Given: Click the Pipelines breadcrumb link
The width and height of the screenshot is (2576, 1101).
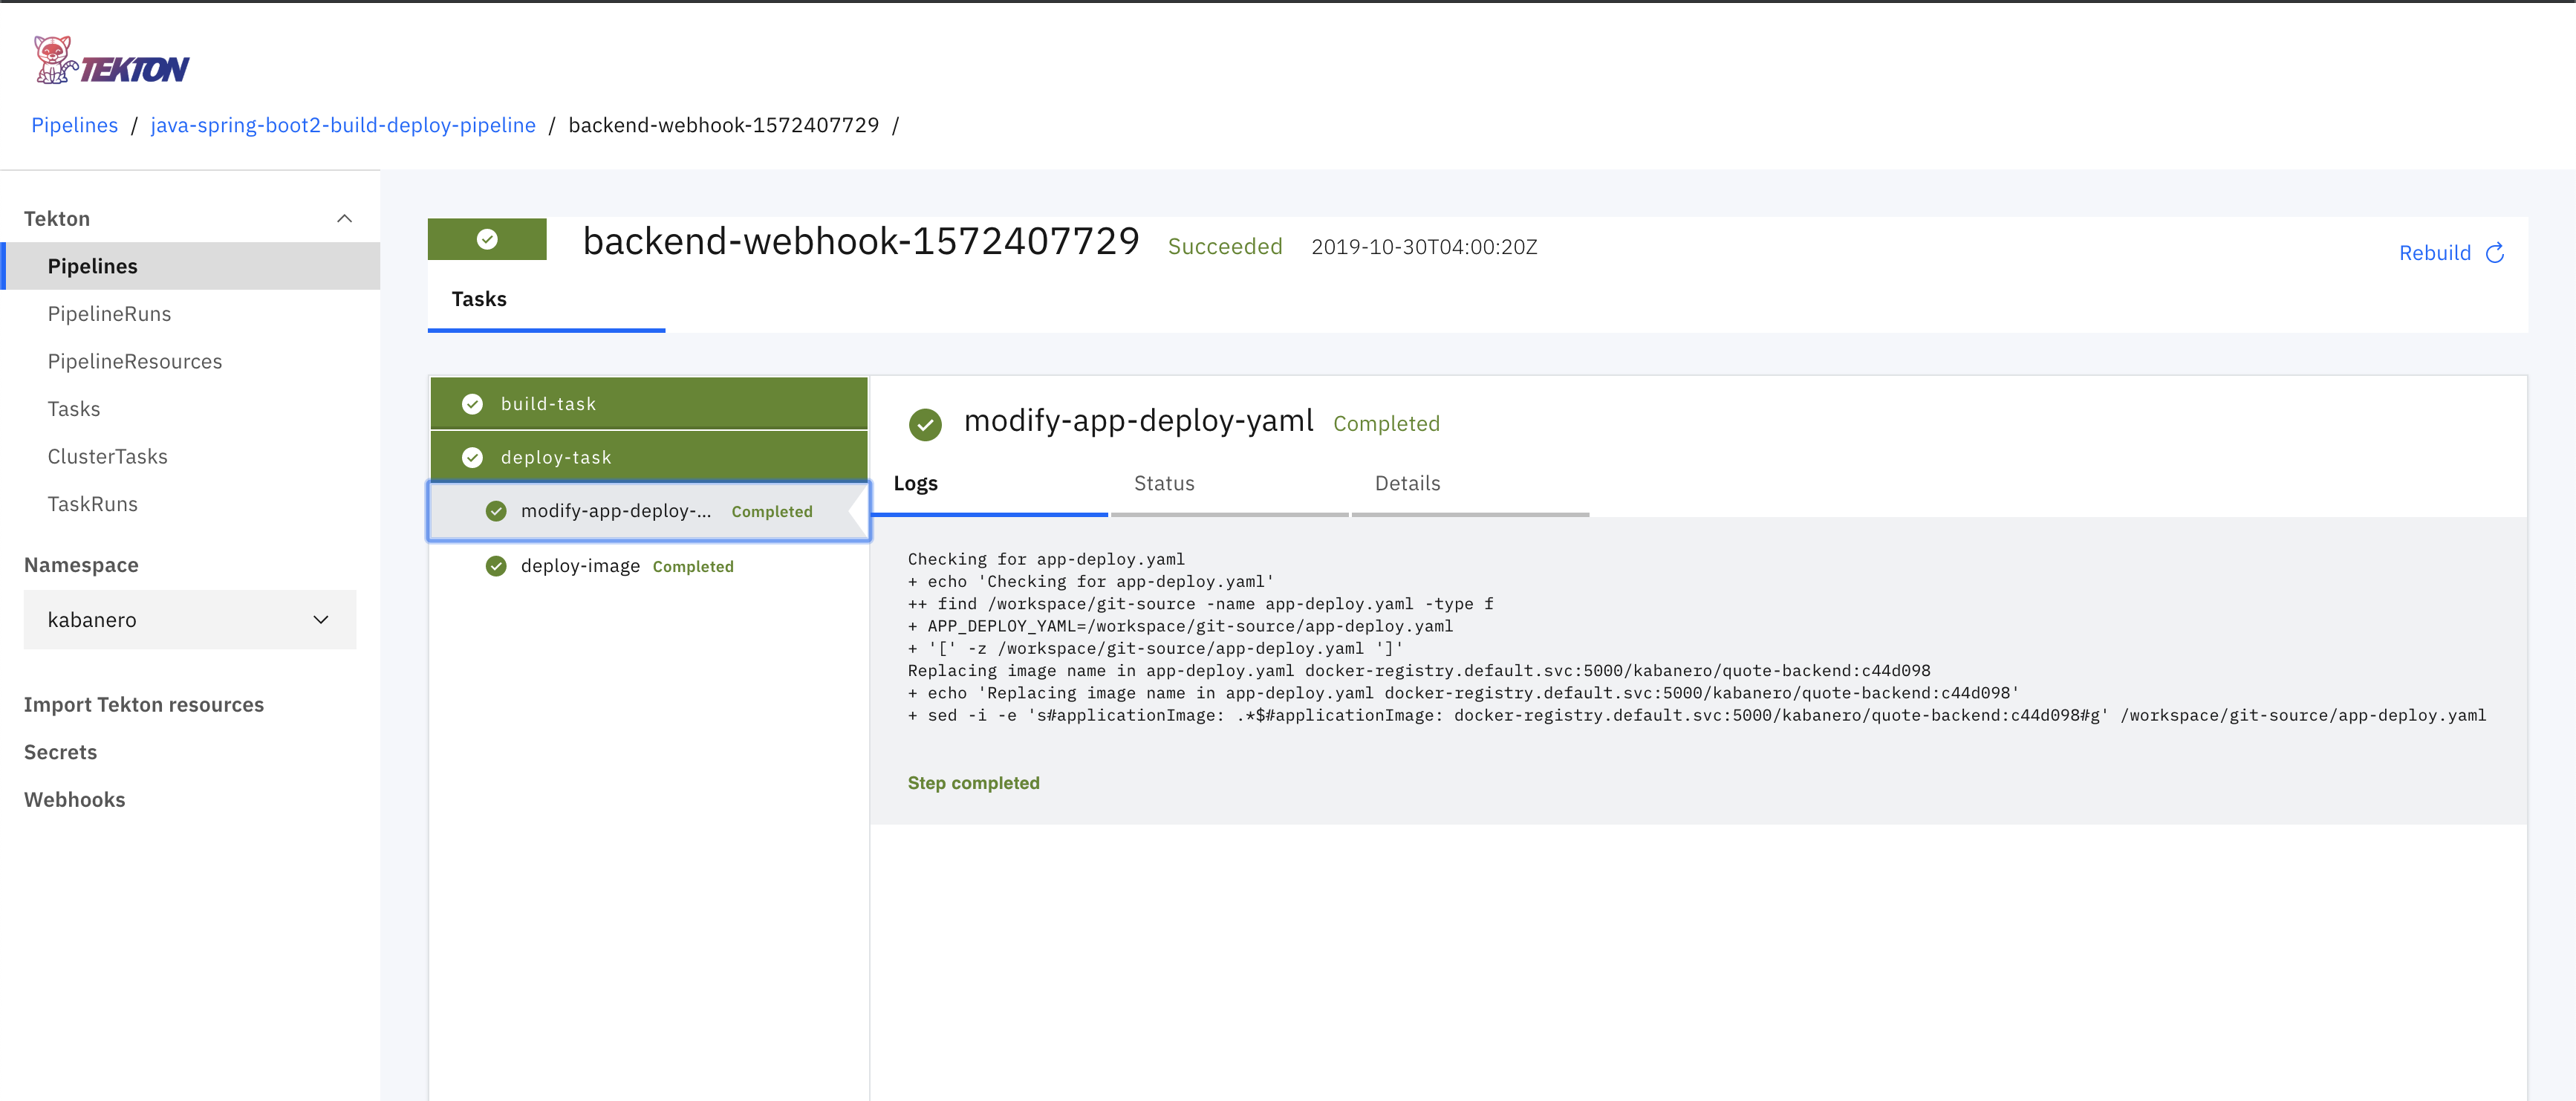Looking at the screenshot, I should [75, 125].
